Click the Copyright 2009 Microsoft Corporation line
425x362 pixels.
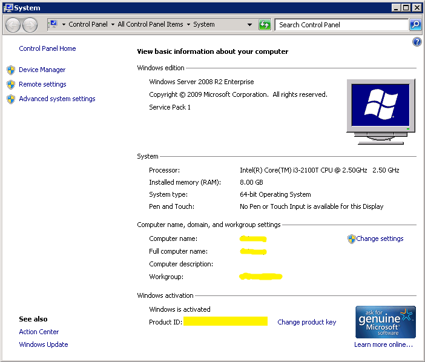(238, 94)
